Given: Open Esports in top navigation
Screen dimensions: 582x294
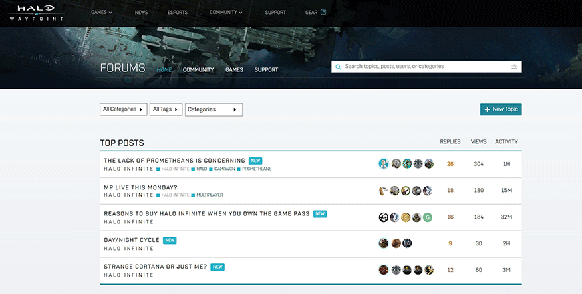Looking at the screenshot, I should 178,12.
